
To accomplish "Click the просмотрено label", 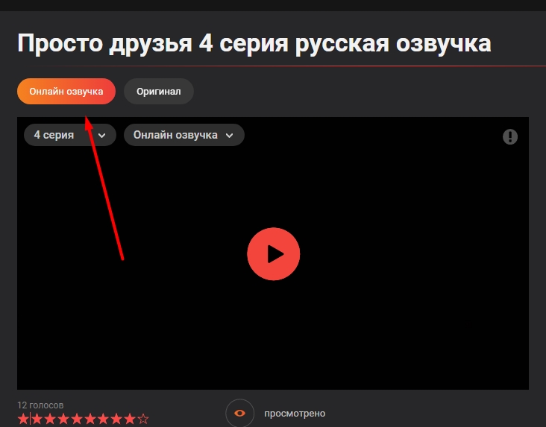I will click(x=295, y=414).
